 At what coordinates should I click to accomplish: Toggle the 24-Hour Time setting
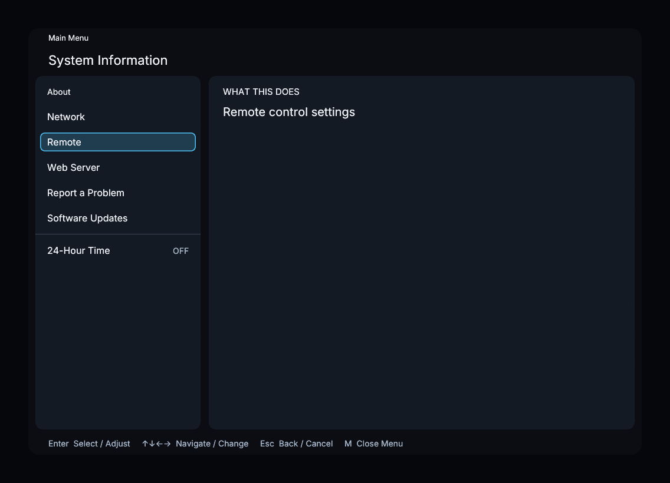tap(118, 250)
